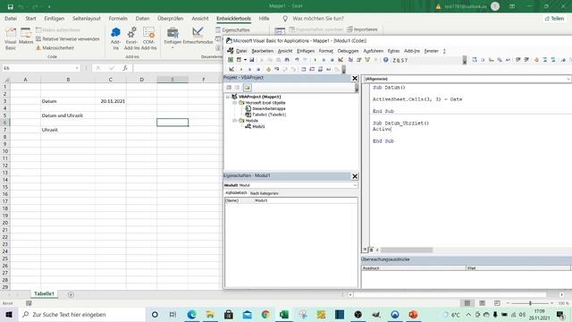Open Properties Window icon in VBA toolbar
Screen dimensions: 572x322
coord(359,60)
